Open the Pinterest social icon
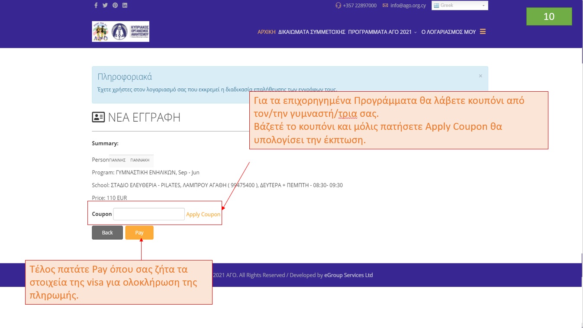 [x=115, y=6]
